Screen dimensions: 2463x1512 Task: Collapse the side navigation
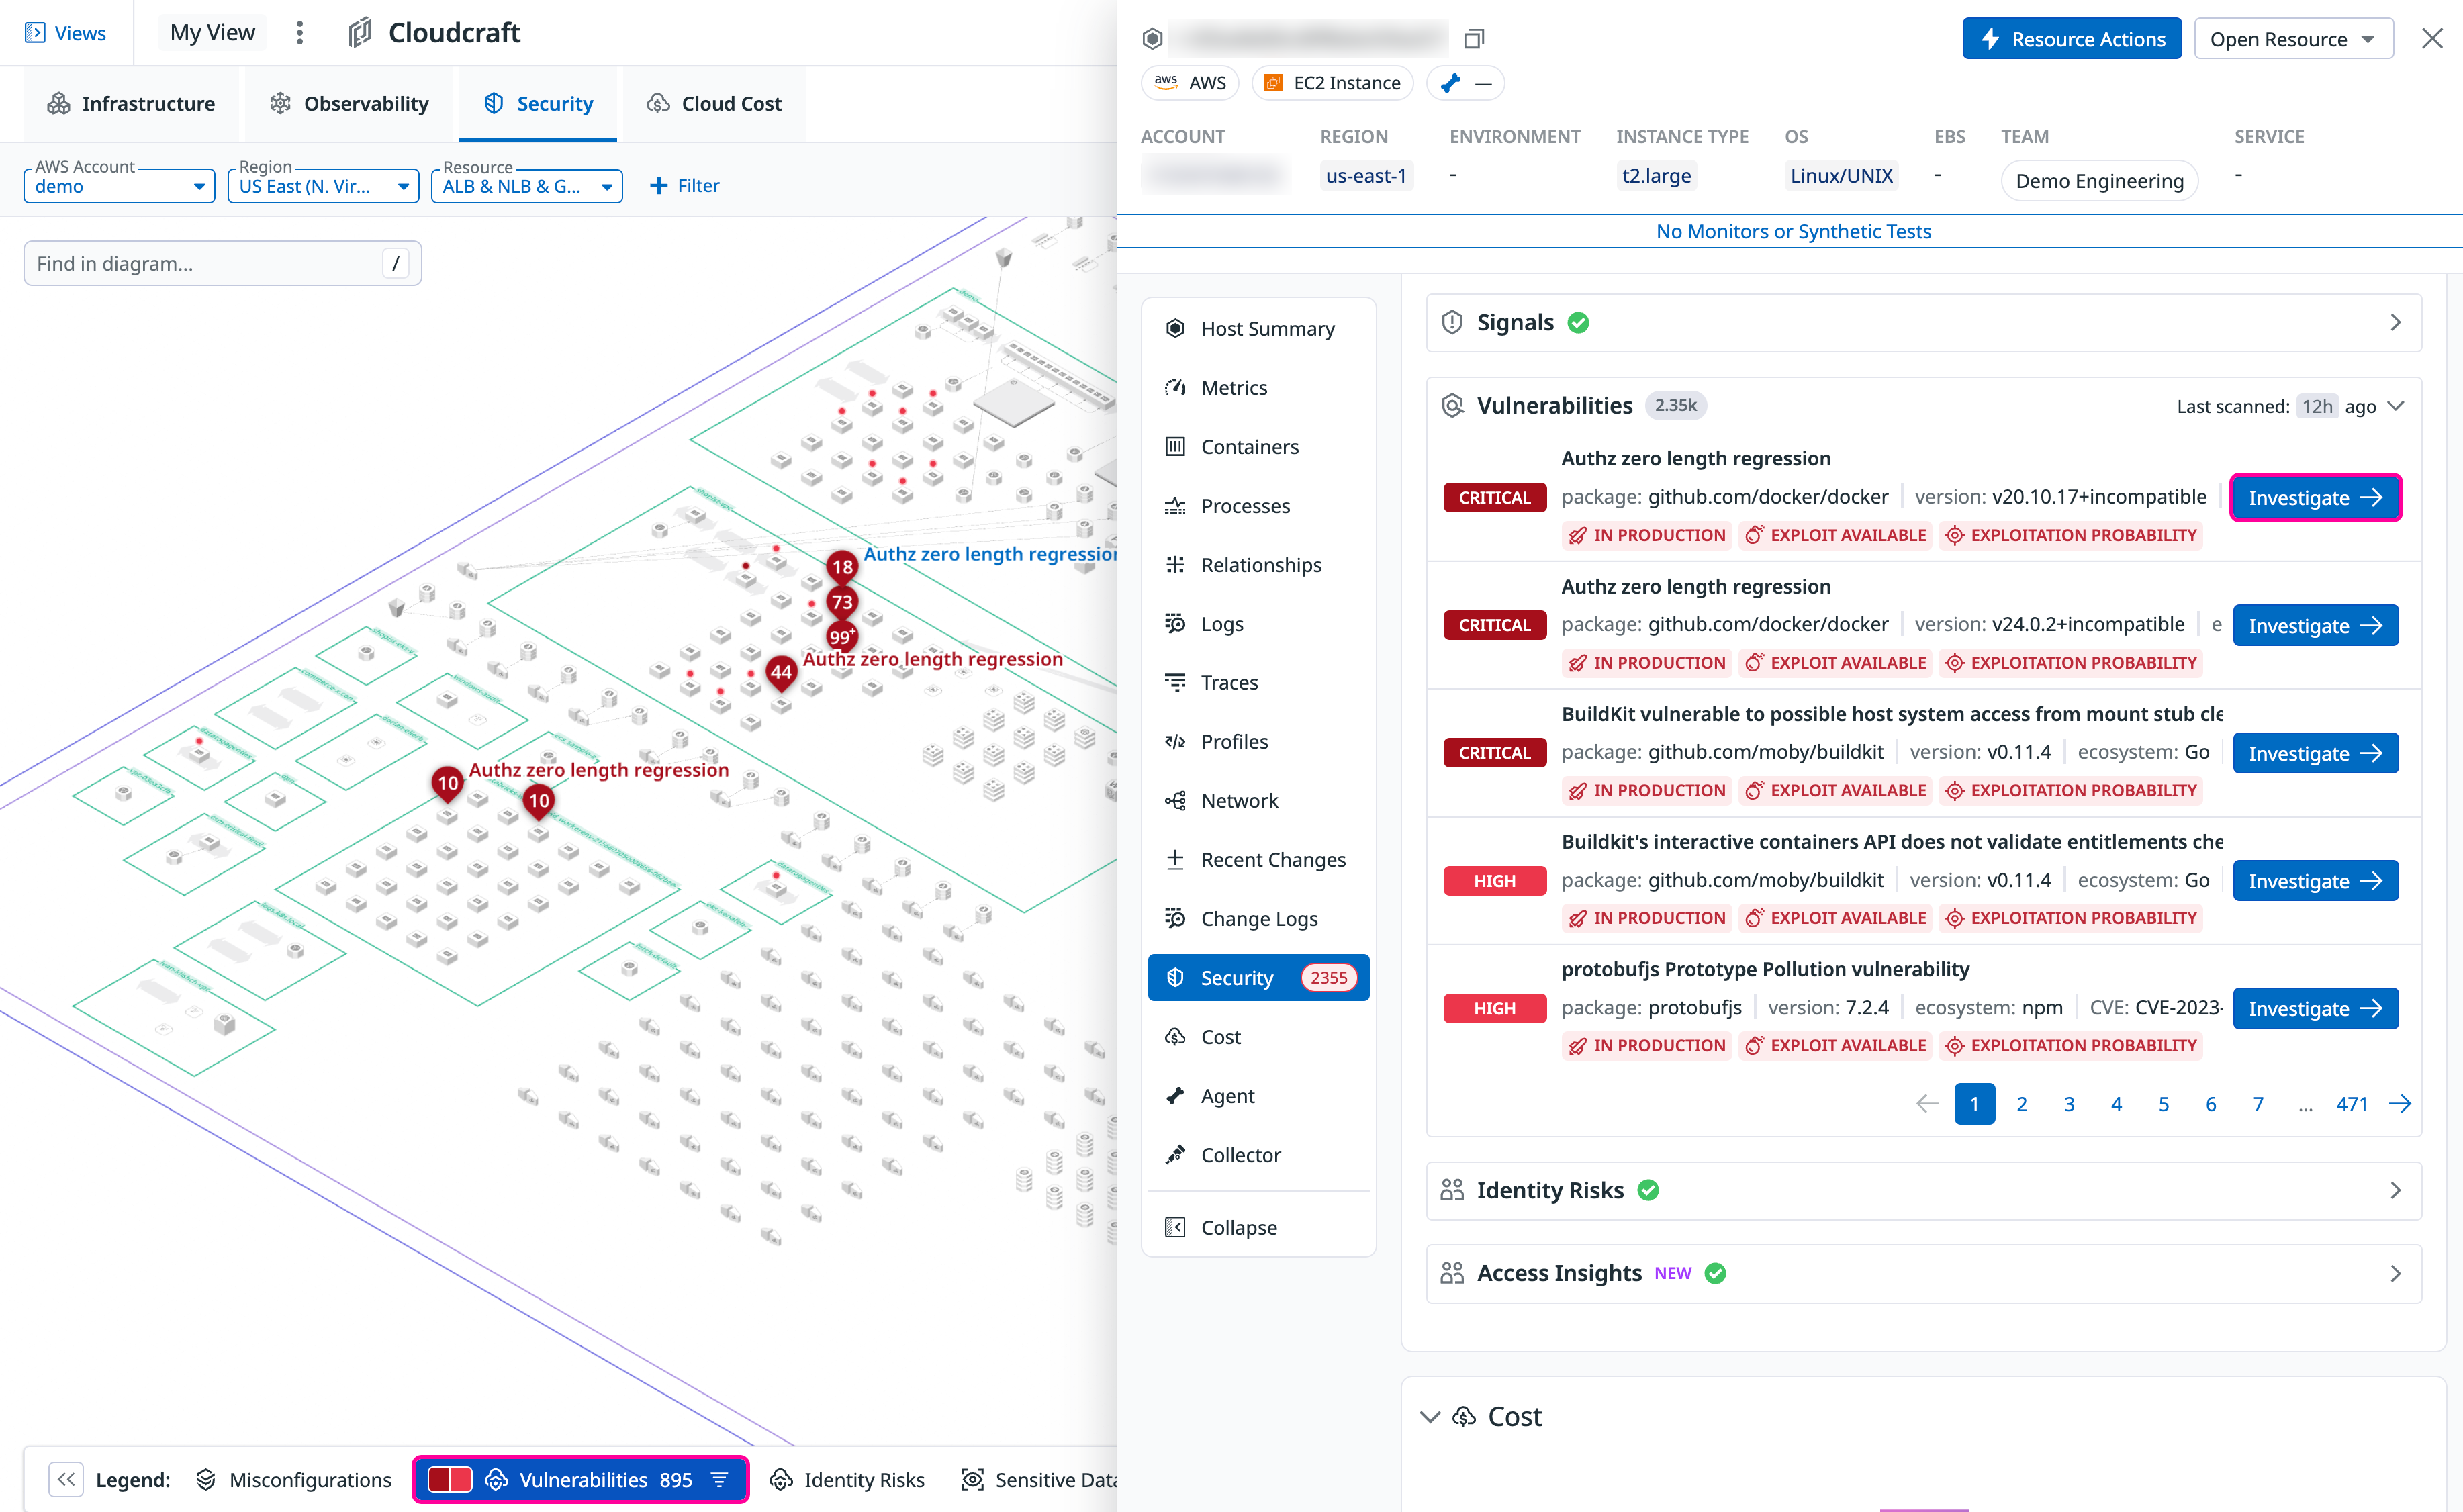[x=1258, y=1228]
